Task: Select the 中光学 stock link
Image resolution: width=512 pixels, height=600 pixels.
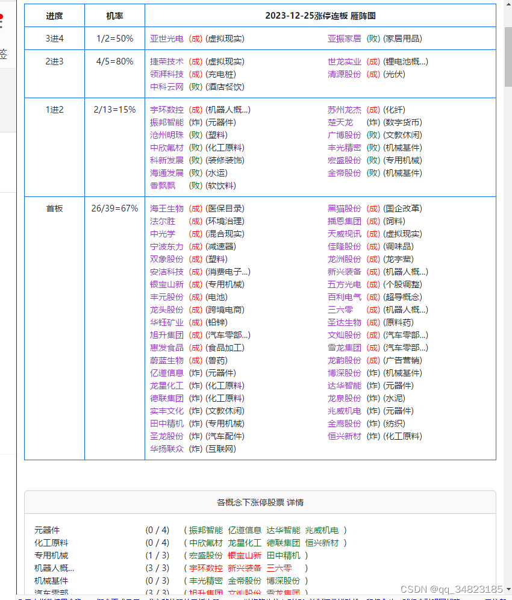Action: 162,234
